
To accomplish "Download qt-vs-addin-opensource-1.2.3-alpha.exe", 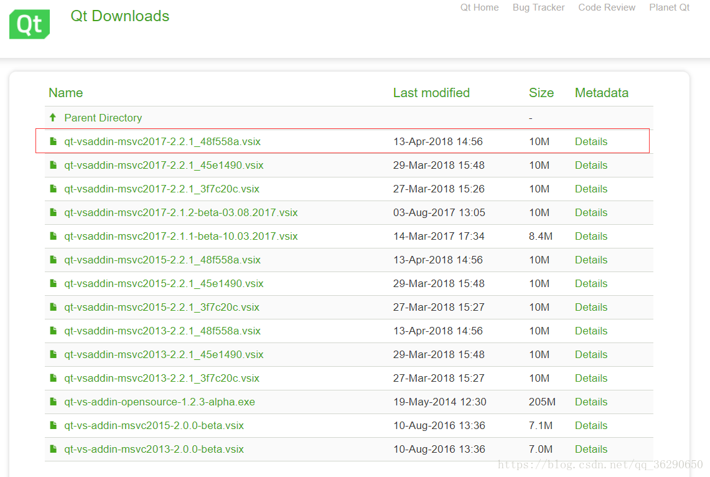I will tap(159, 402).
